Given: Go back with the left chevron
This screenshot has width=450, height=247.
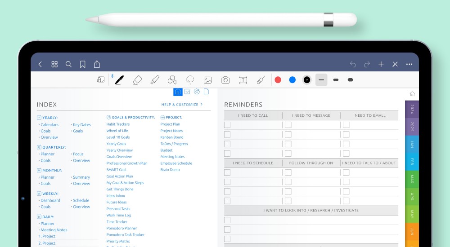Looking at the screenshot, I should click(40, 64).
